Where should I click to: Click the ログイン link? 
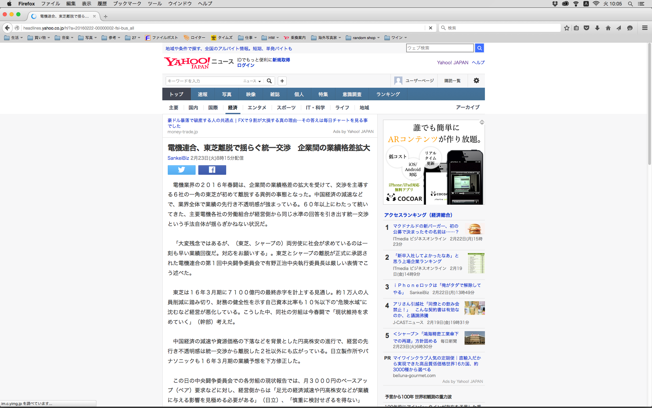[246, 65]
